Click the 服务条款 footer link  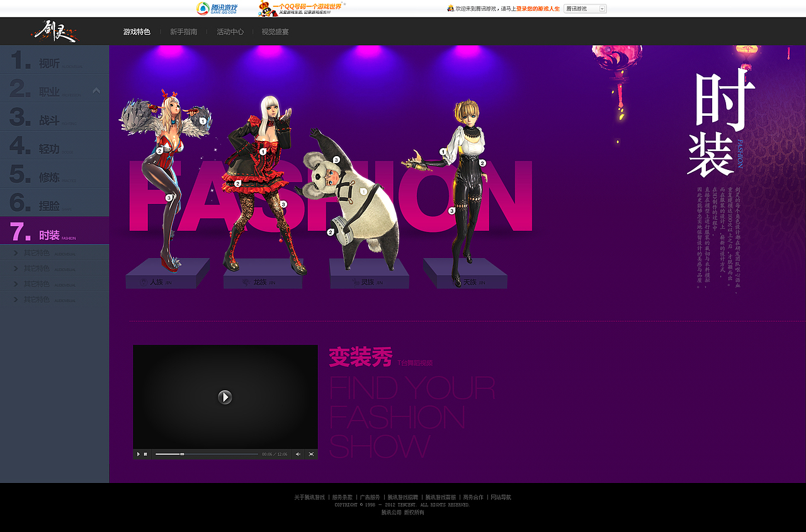click(343, 497)
